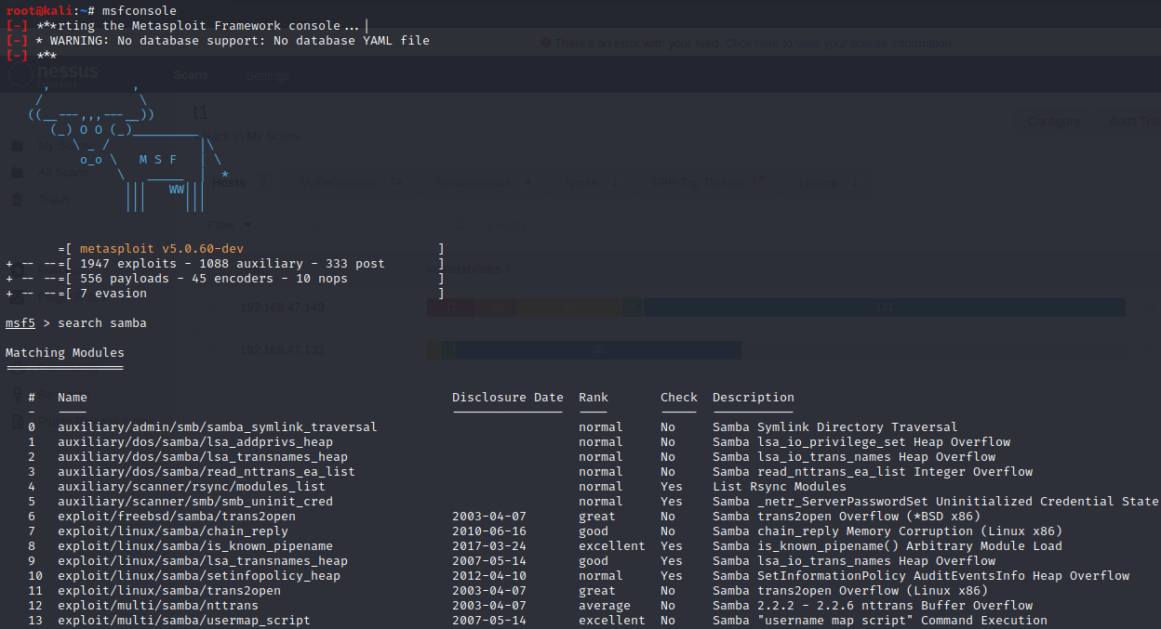Screen dimensions: 1161x629
Task: Click the 'Disclosure Date' column header
Action: point(508,398)
